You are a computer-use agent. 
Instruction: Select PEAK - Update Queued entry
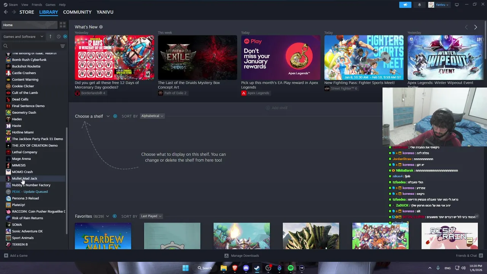(x=30, y=192)
